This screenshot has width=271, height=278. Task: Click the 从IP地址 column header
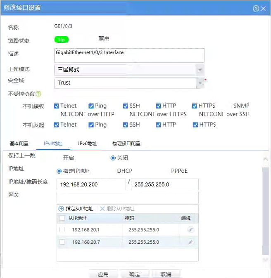[x=77, y=218]
